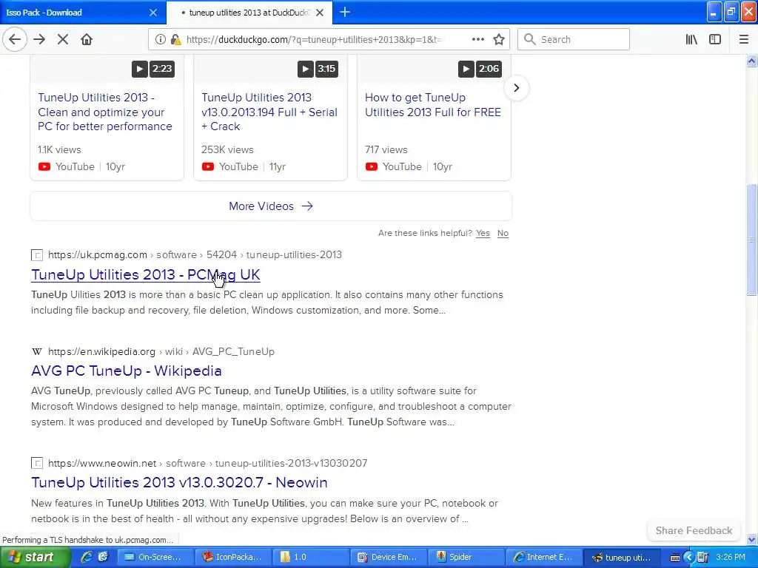This screenshot has width=758, height=568.
Task: Click the uk.pcmag.com result URL
Action: click(x=195, y=254)
